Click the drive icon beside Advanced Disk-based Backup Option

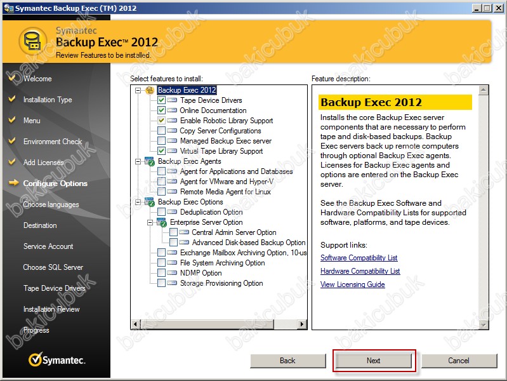183,243
